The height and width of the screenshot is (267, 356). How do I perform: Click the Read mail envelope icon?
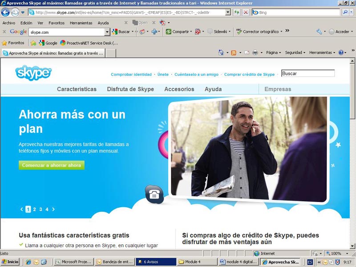(x=247, y=53)
